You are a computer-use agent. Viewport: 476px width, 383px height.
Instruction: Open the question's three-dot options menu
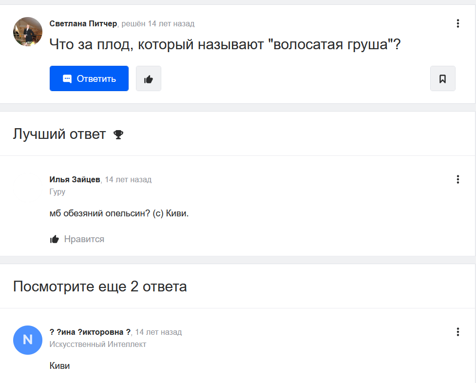(458, 23)
